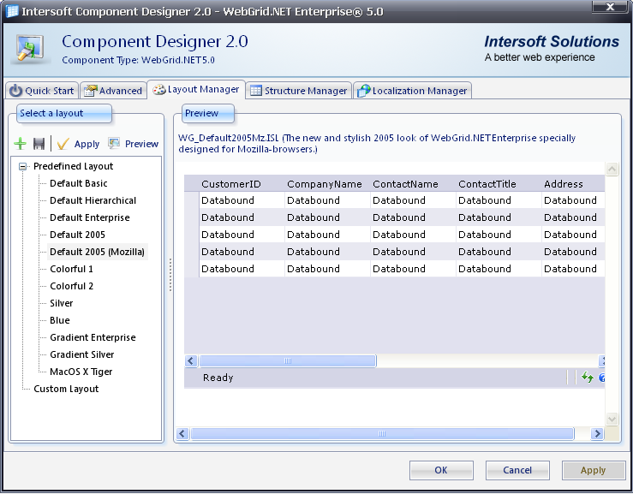
Task: Pick the Blue layout
Action: (x=60, y=320)
